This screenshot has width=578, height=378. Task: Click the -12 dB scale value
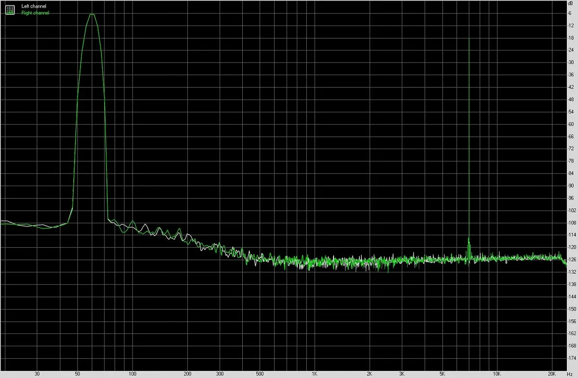point(571,25)
